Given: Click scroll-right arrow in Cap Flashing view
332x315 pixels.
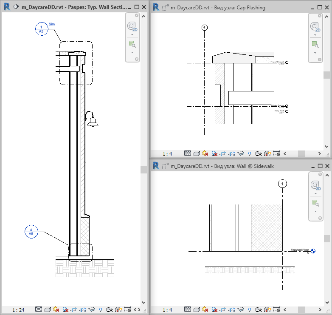Looking at the screenshot, I should point(320,154).
